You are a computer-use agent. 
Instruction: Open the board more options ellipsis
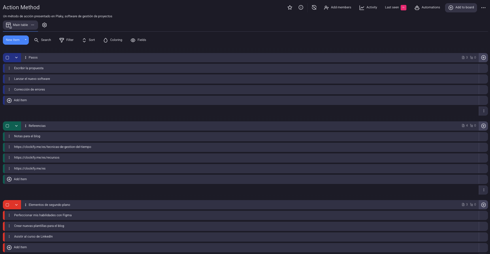483,8
